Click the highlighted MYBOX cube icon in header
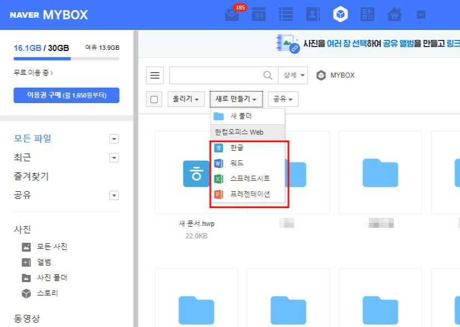460x327 pixels. point(340,14)
